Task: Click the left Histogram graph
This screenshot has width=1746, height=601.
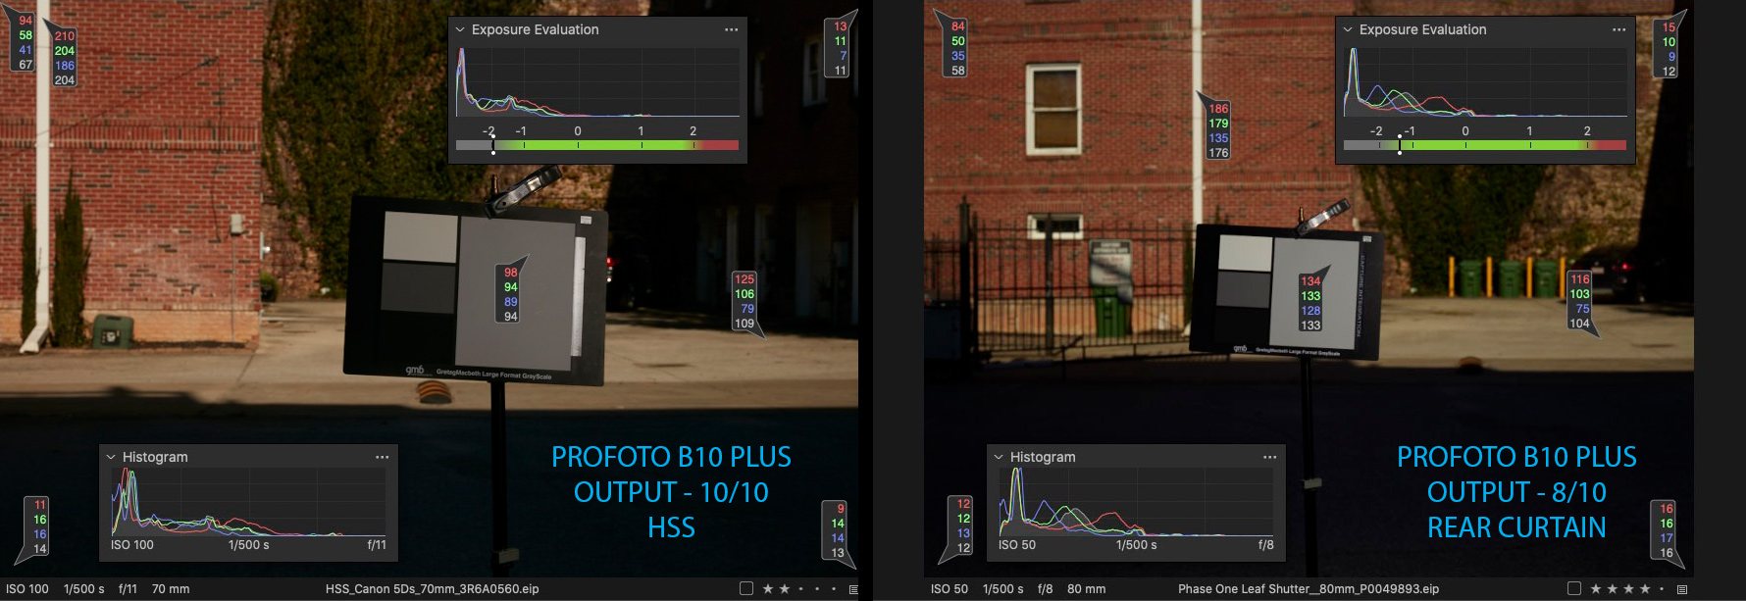Action: coord(248,501)
